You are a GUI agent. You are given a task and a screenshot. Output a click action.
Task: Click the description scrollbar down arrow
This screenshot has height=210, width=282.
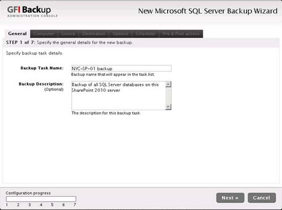(168, 107)
